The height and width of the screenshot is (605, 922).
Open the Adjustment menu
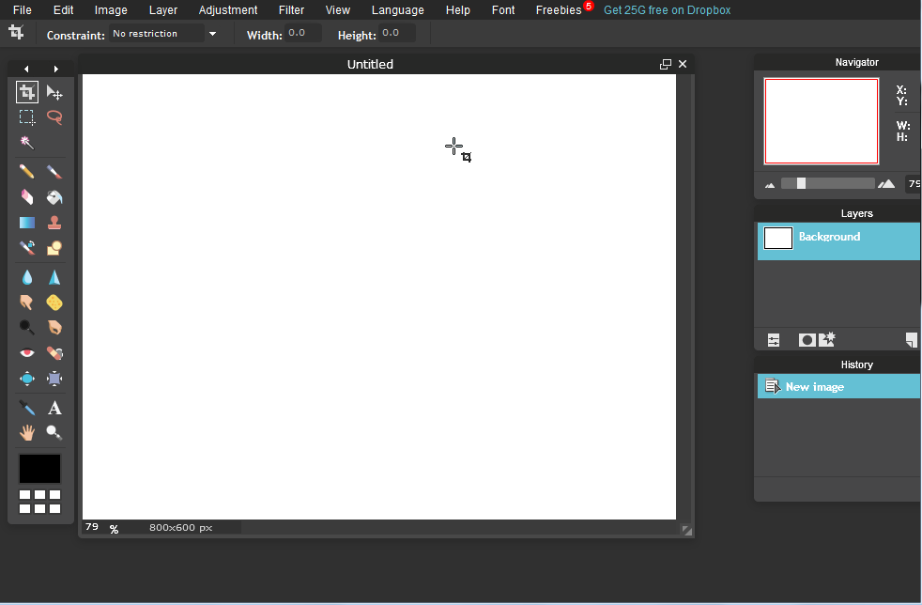[x=228, y=10]
